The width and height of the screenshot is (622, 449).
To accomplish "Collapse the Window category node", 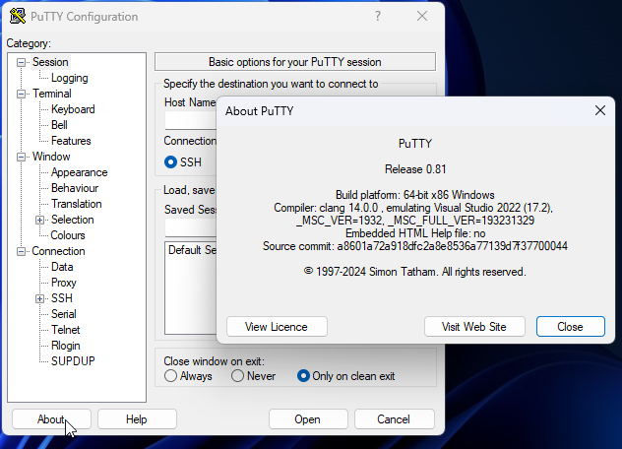I will click(x=23, y=157).
